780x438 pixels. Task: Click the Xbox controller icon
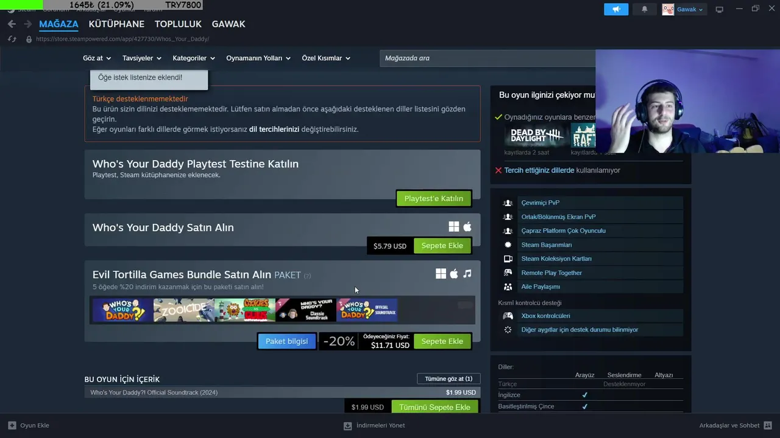(508, 316)
